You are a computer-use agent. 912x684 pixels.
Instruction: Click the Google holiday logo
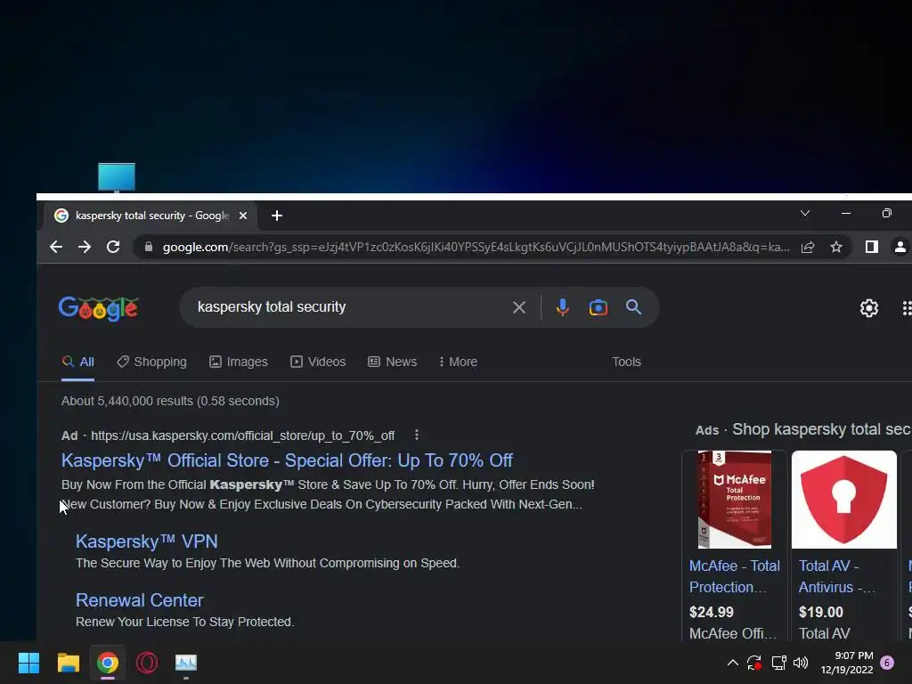(98, 307)
